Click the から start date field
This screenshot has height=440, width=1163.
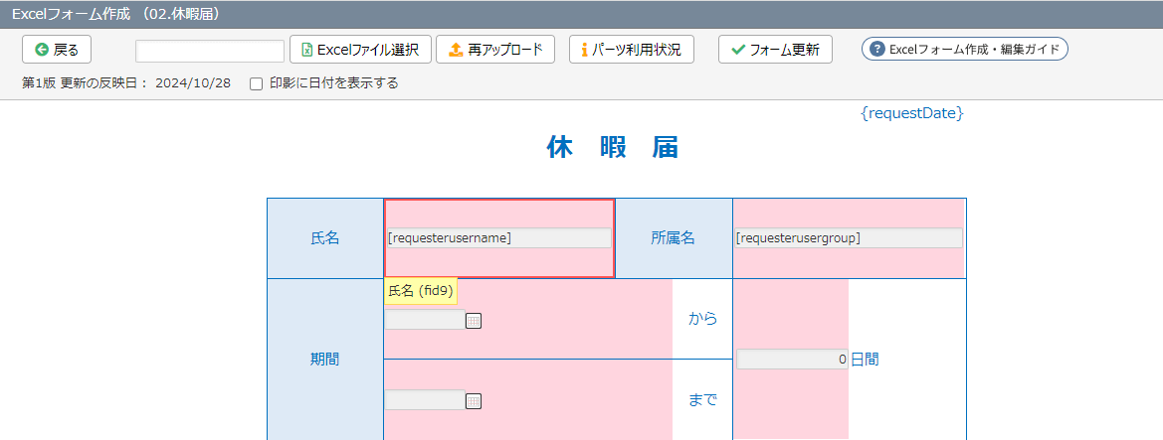tap(425, 319)
